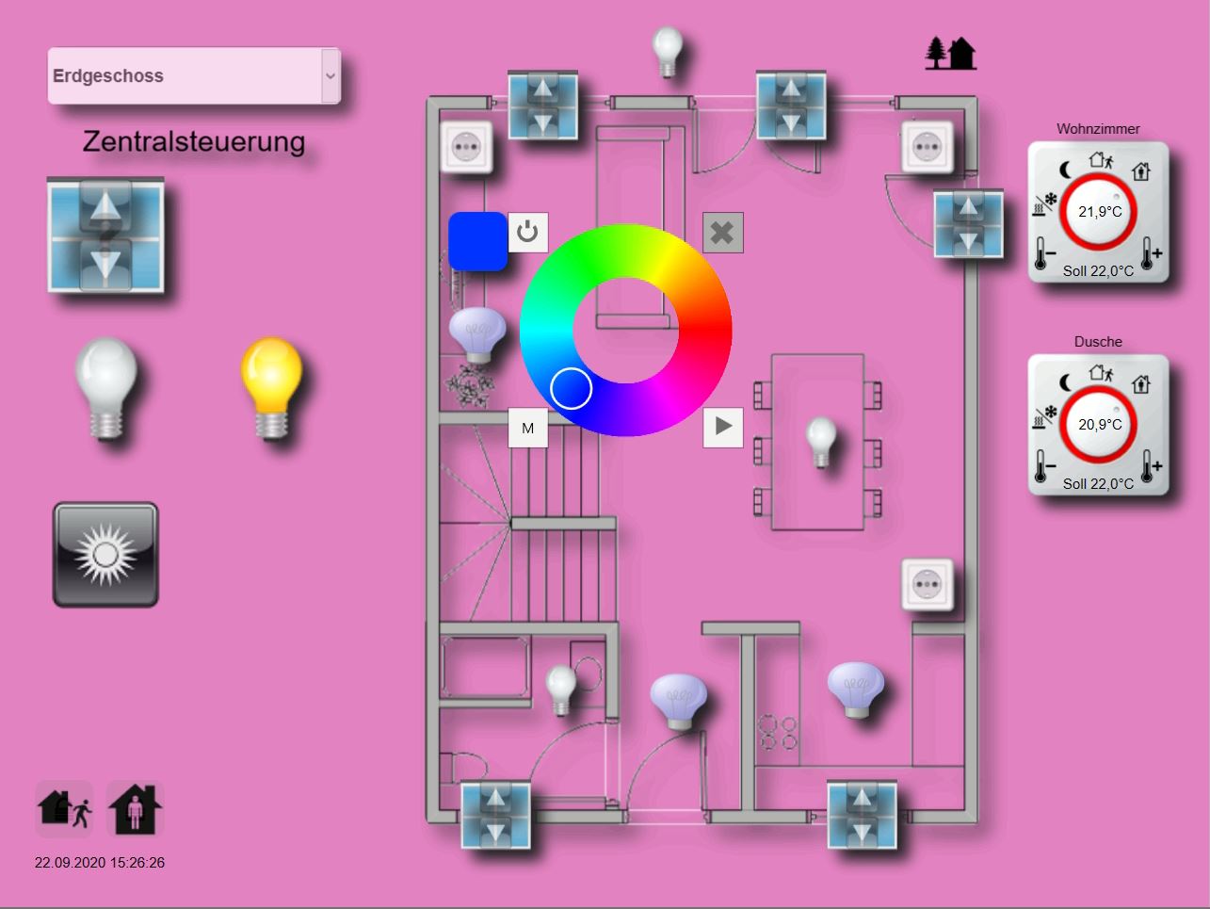Click the play arrow beside color wheel

point(723,427)
